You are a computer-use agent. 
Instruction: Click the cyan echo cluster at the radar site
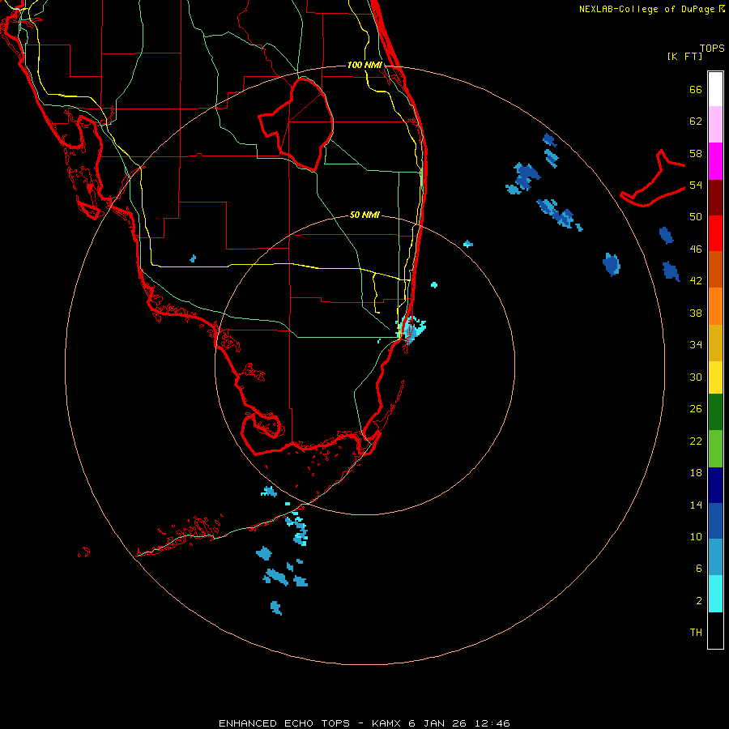click(x=411, y=329)
